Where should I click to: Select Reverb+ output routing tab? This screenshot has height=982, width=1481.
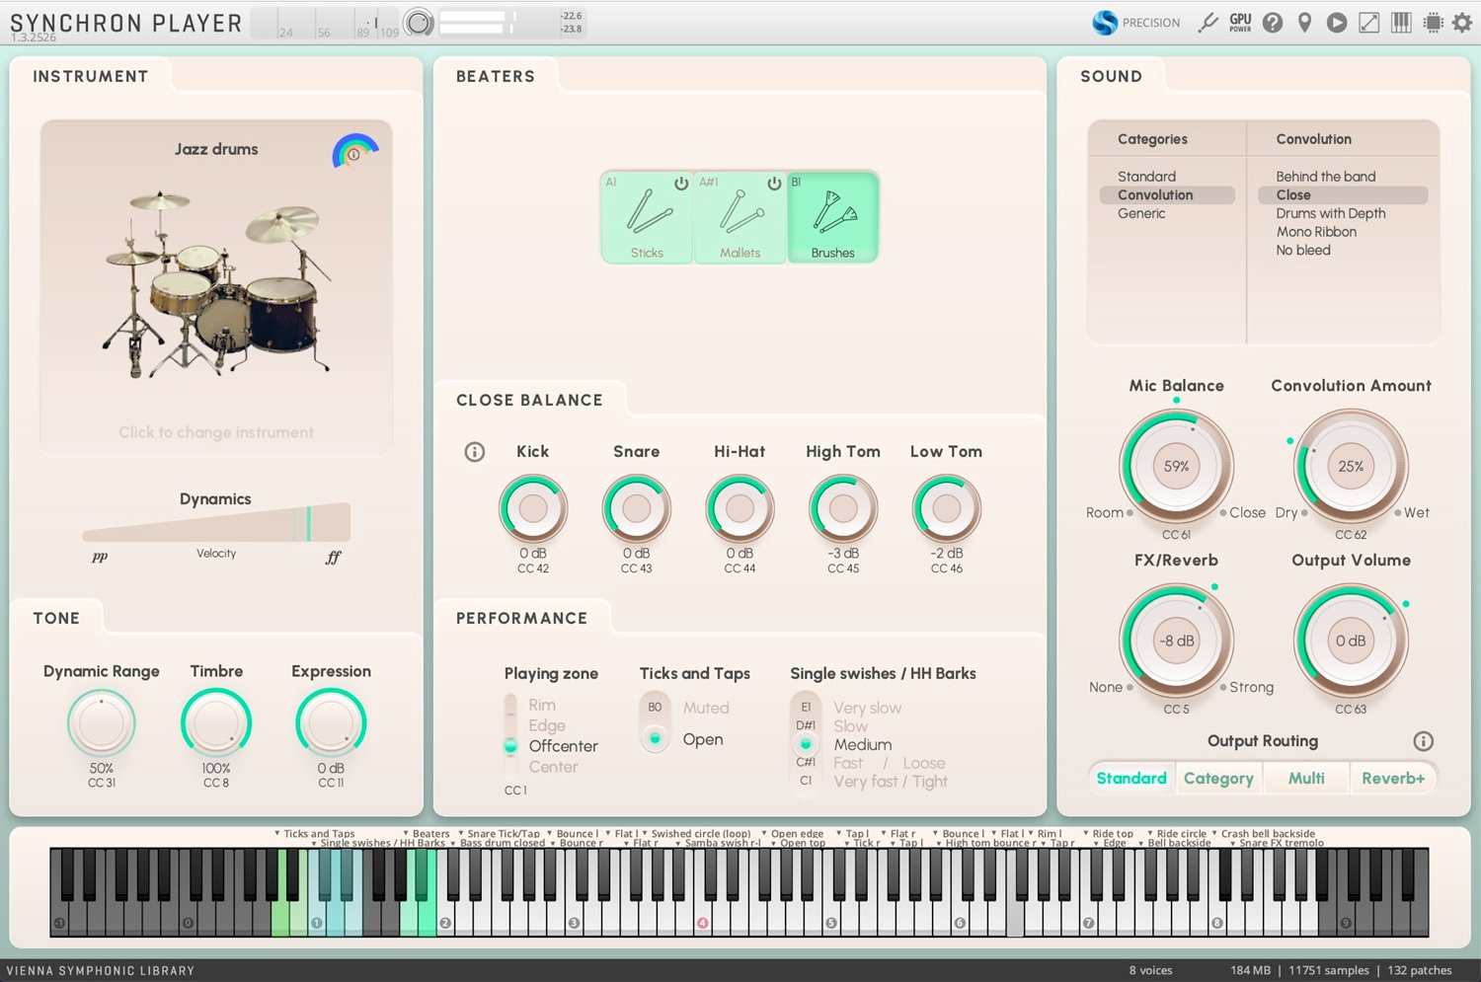click(1392, 779)
